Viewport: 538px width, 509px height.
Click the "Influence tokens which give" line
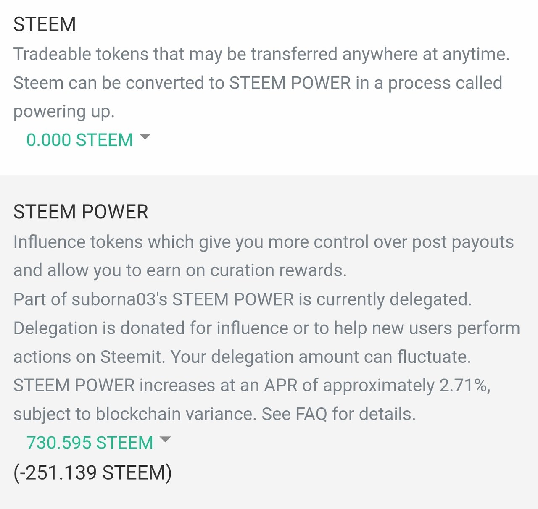tap(263, 242)
